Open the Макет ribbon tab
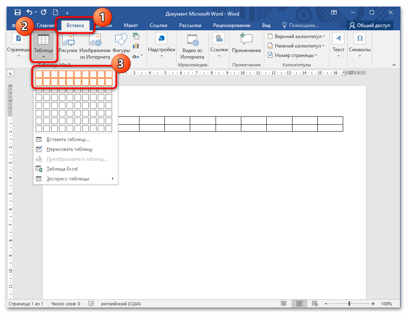The image size is (407, 314). tap(131, 25)
